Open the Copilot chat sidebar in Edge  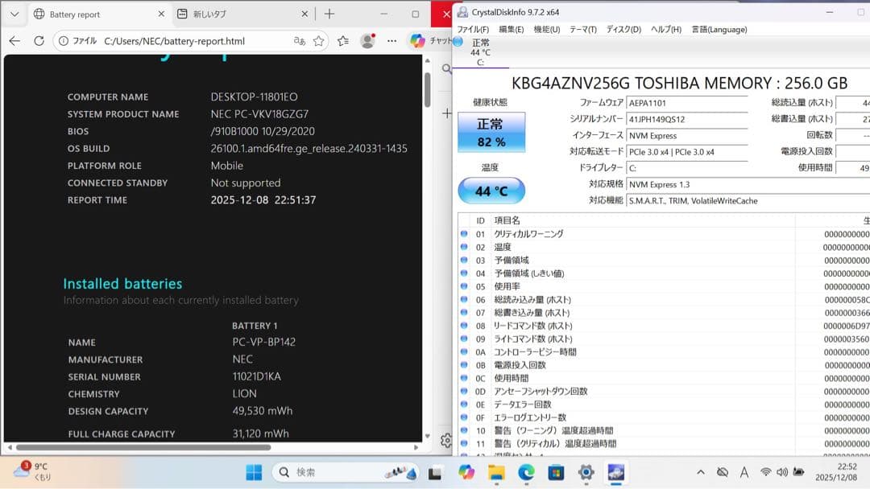click(x=417, y=40)
